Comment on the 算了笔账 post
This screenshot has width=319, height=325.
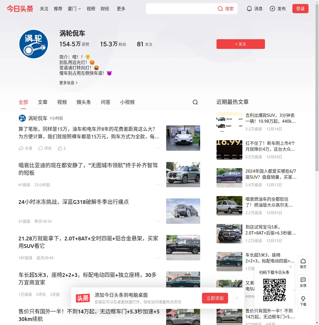[x=45, y=148]
